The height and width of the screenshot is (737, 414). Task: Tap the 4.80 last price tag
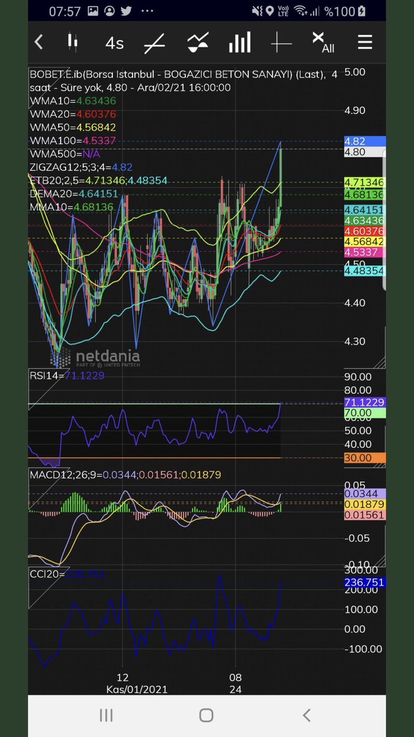[364, 152]
